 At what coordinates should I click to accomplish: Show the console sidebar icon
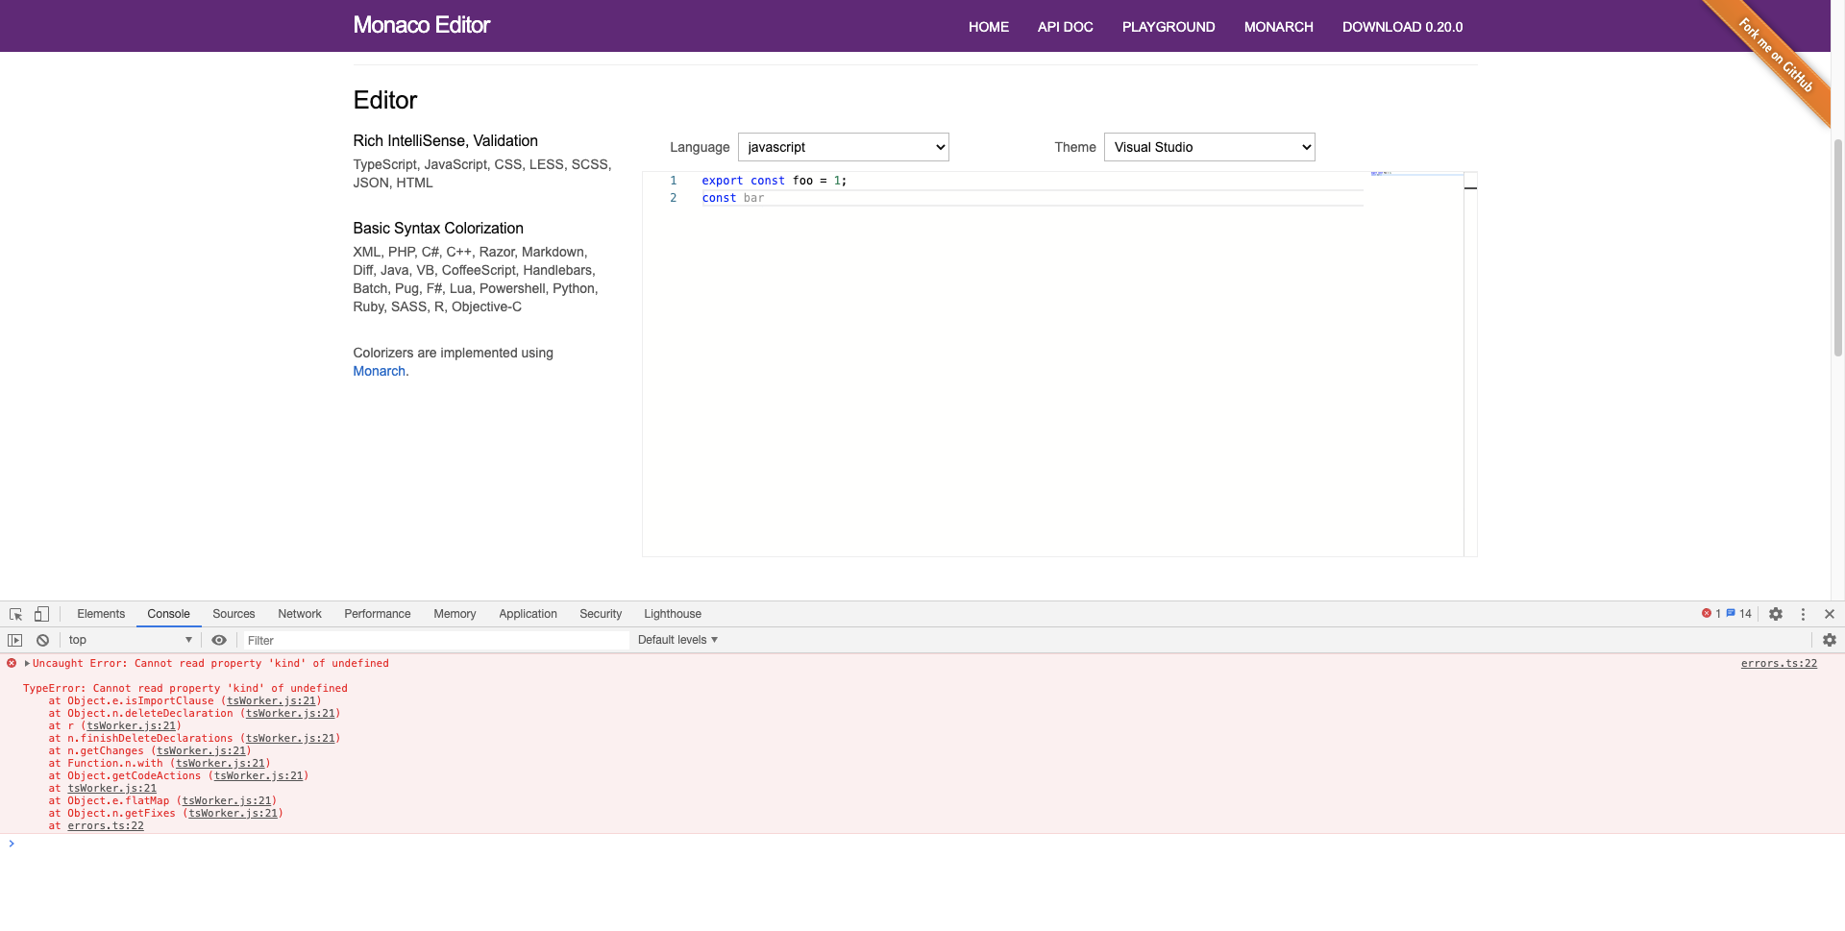pos(14,640)
